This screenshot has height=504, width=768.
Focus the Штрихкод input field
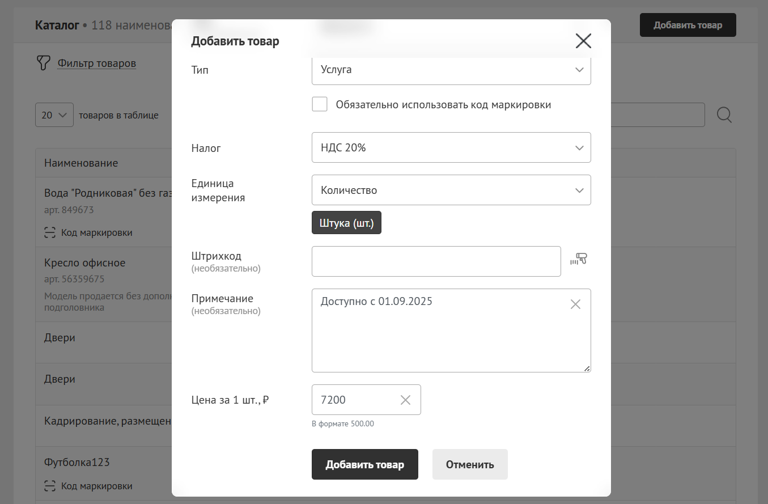coord(436,261)
